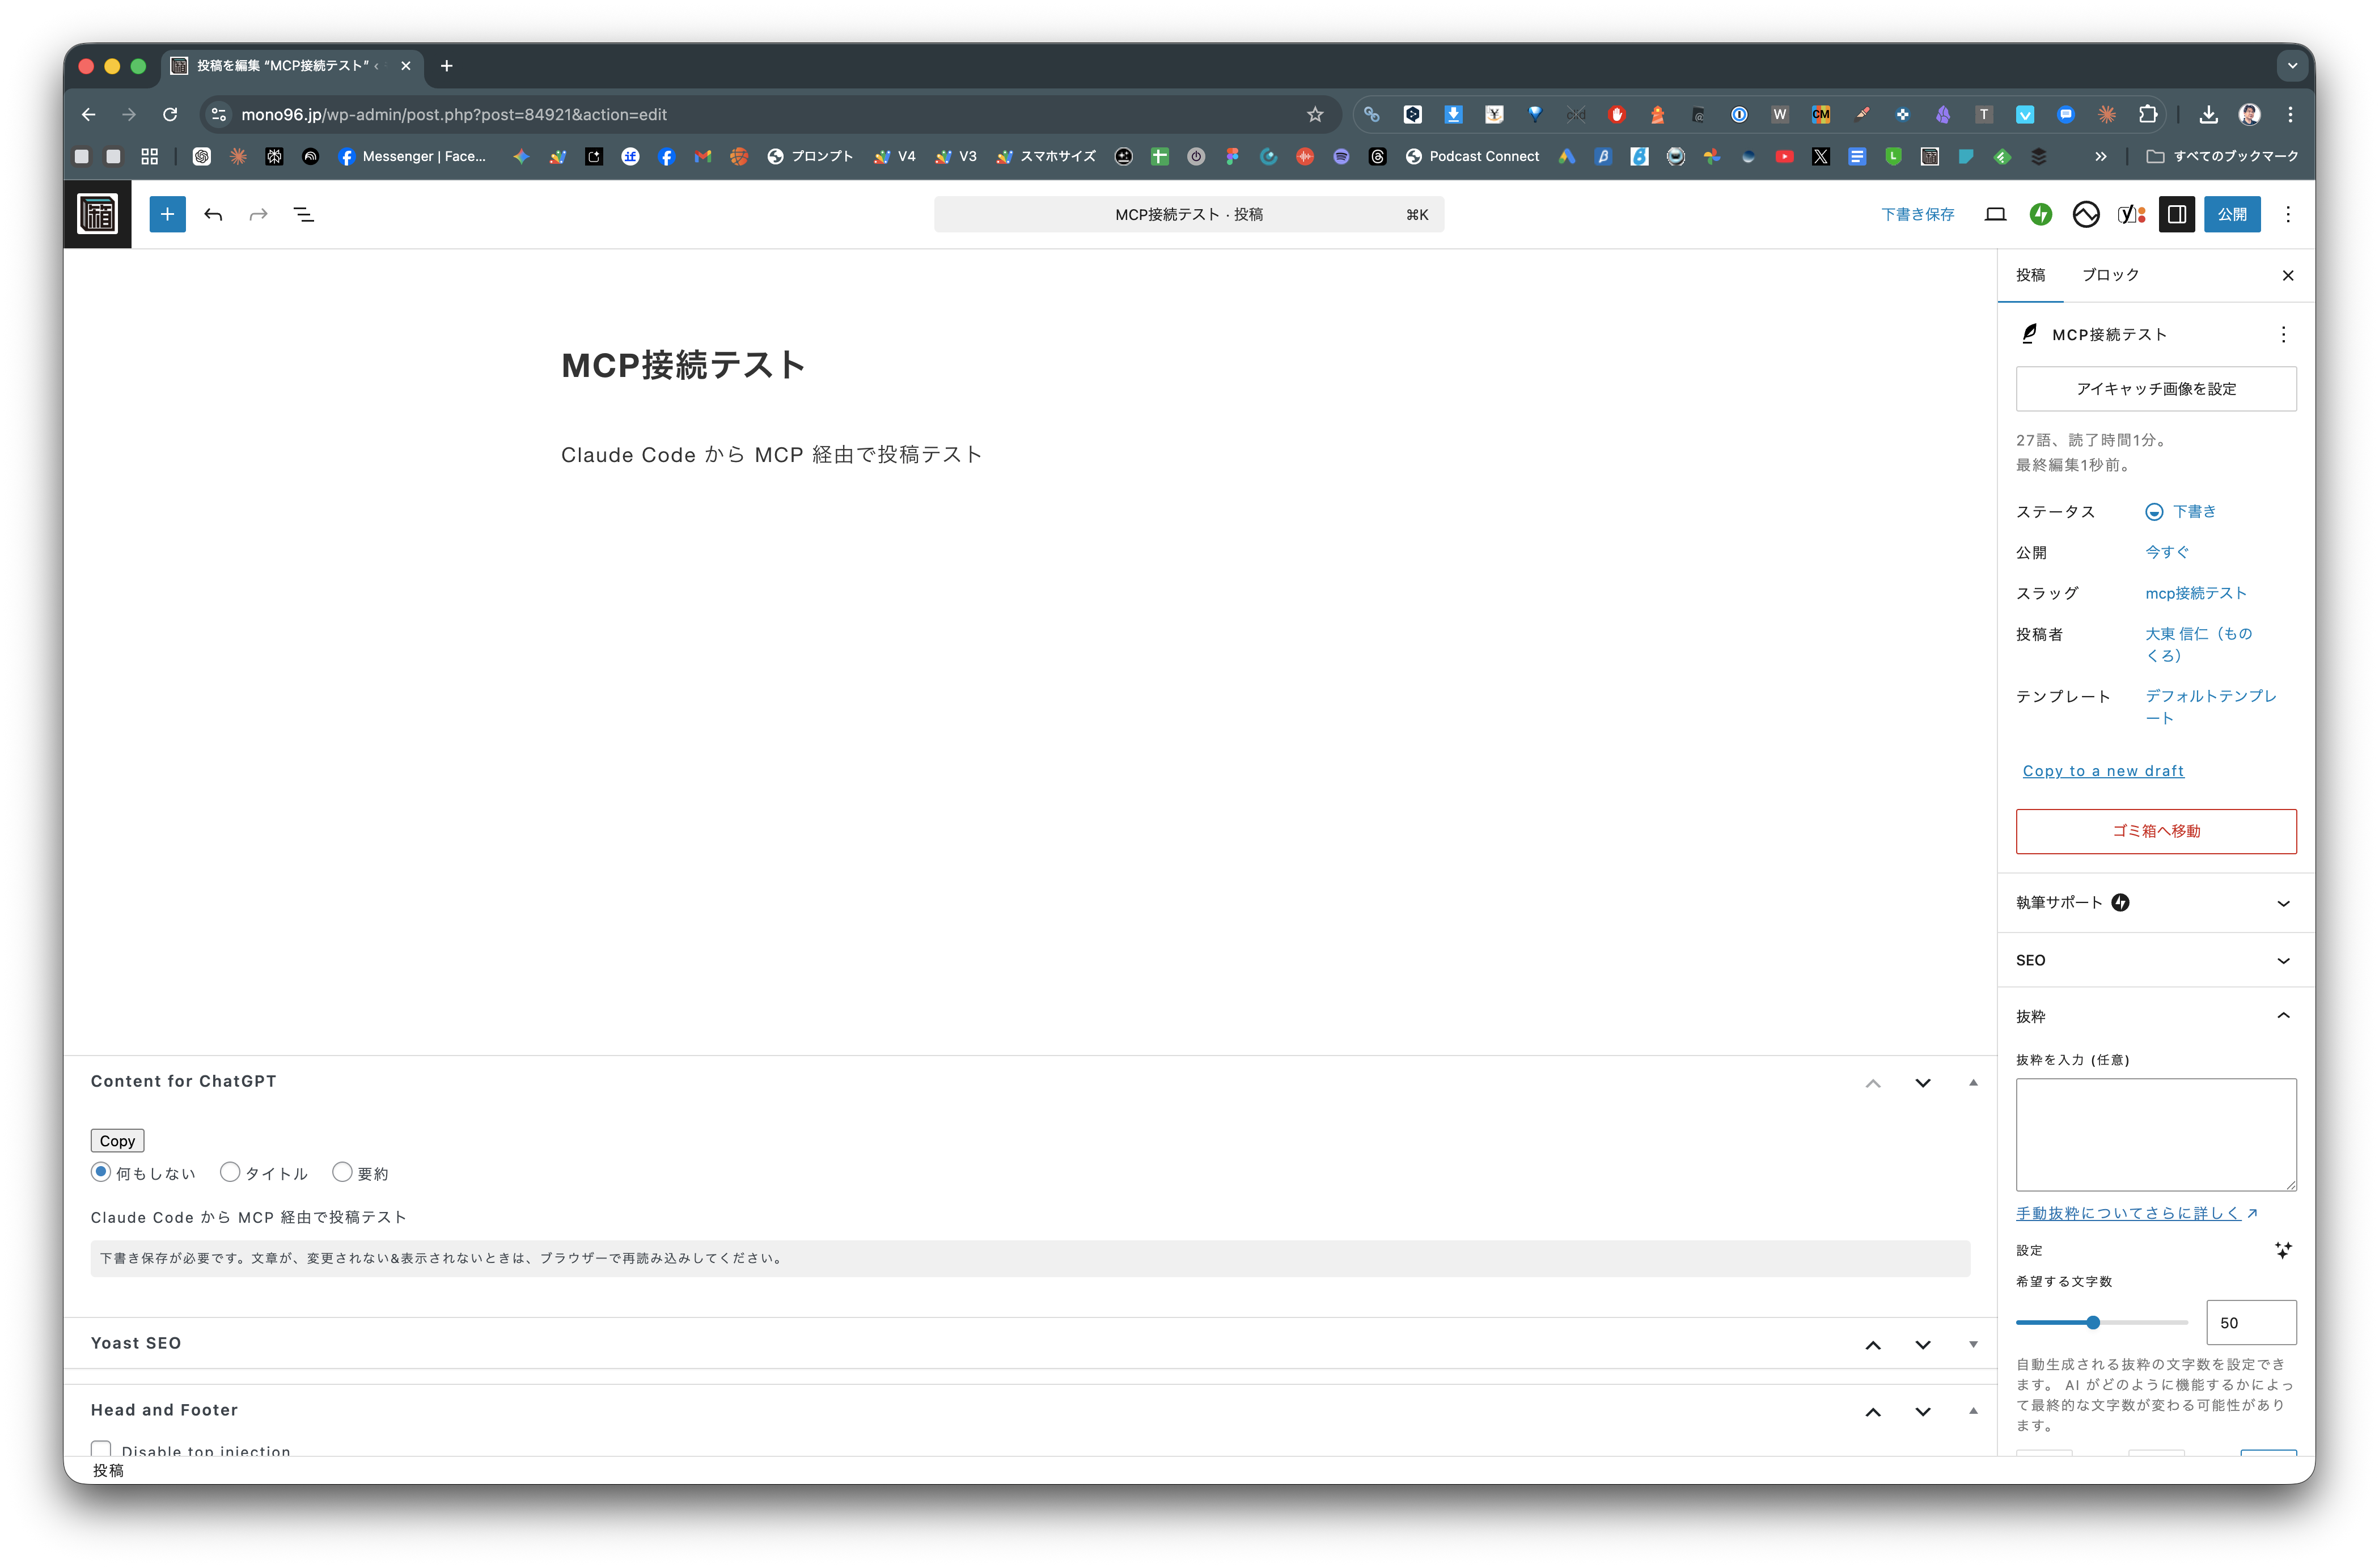Select the 要約 radio button

(342, 1172)
